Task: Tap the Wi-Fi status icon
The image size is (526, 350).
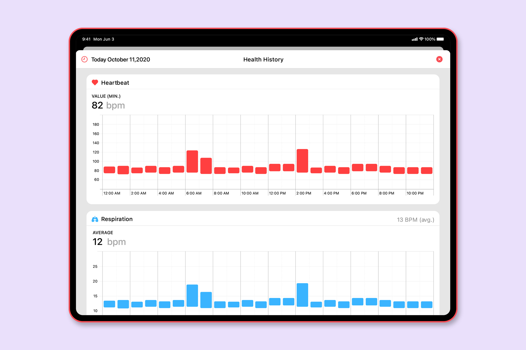Action: pos(421,39)
